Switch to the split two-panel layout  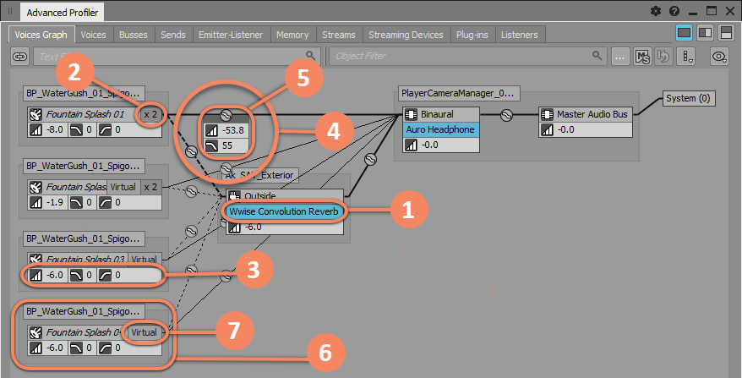(704, 33)
